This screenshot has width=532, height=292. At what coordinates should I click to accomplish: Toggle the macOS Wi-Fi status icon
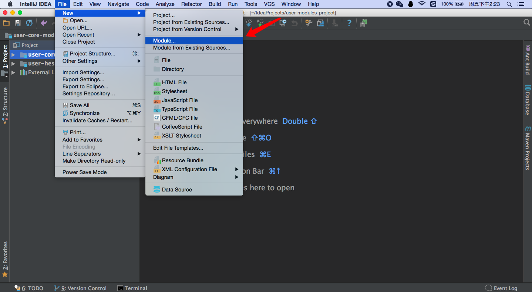pyautogui.click(x=422, y=4)
